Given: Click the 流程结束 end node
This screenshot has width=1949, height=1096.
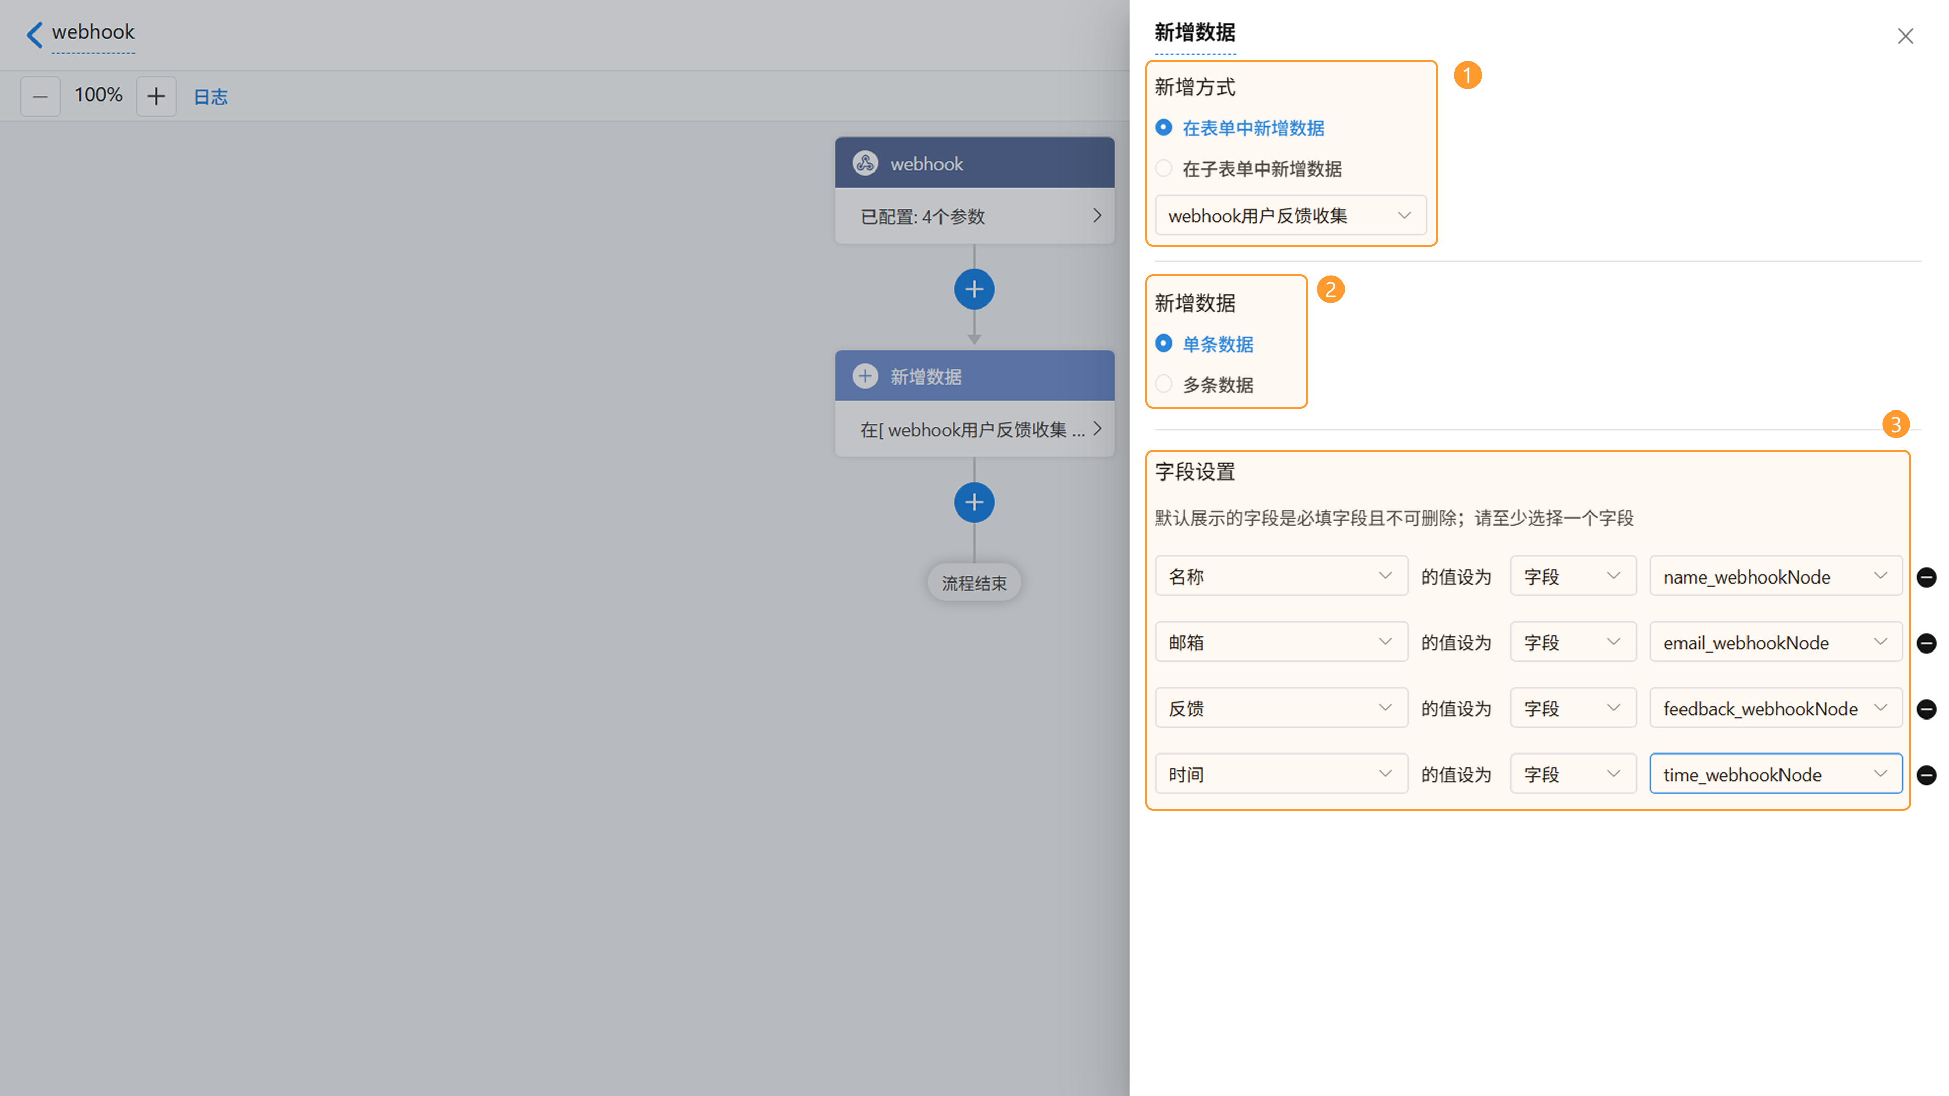Looking at the screenshot, I should click(974, 583).
